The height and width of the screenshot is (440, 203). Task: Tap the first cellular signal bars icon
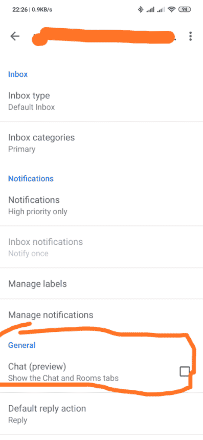pos(150,10)
